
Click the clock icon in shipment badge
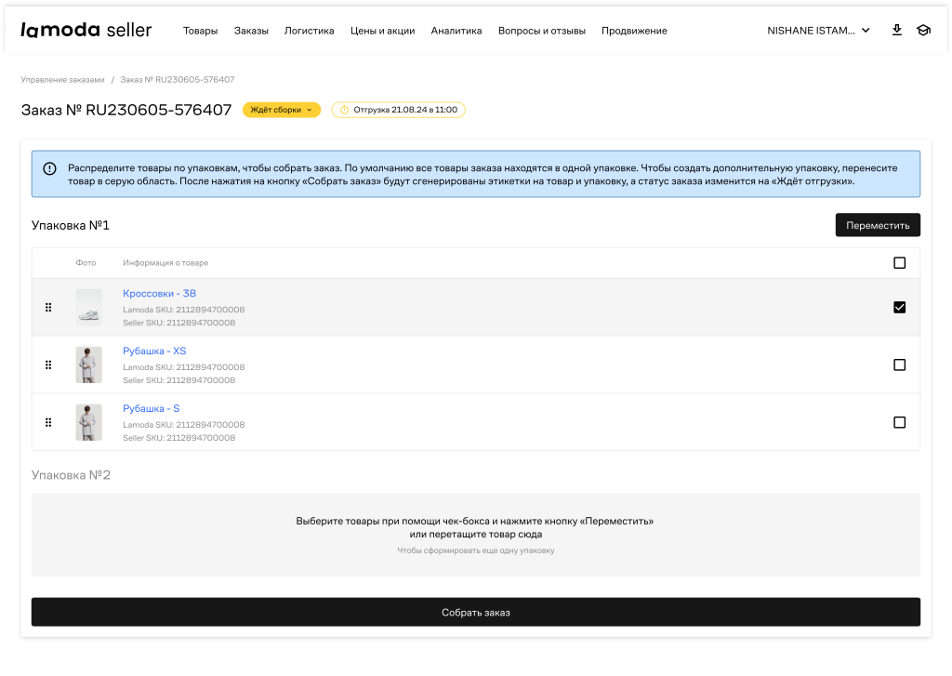click(344, 110)
